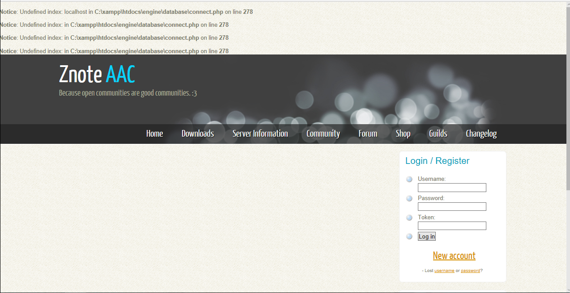Click the bullet icon beside Password

coord(409,198)
